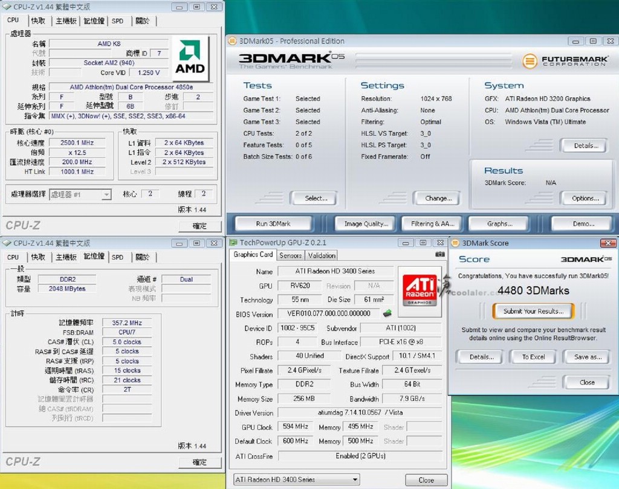Click 確定 in the CPU-Z memory window
This screenshot has height=489, width=619.
[199, 462]
